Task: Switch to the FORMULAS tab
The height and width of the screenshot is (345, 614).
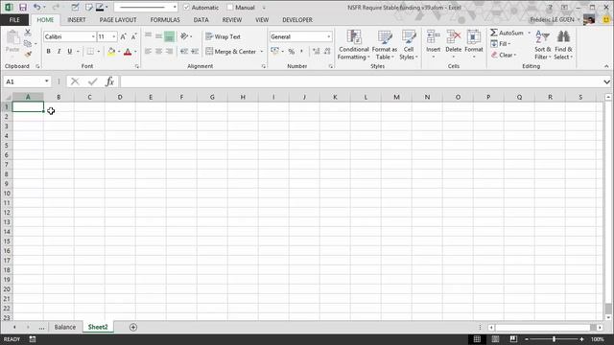Action: click(165, 20)
